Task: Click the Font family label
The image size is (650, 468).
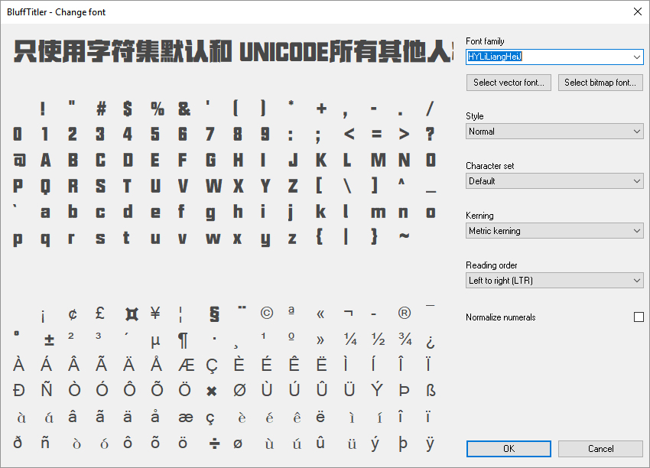Action: pyautogui.click(x=485, y=41)
